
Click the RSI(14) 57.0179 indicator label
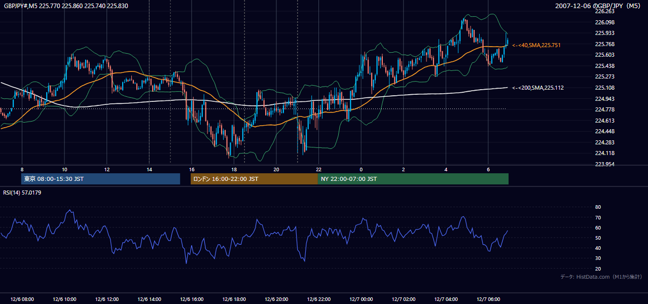pos(22,193)
